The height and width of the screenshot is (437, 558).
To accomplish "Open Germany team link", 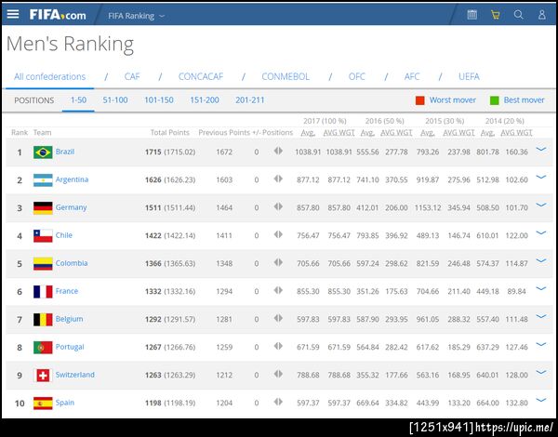I will pyautogui.click(x=72, y=207).
